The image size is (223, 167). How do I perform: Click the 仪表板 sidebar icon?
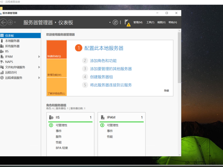[x=2, y=35]
